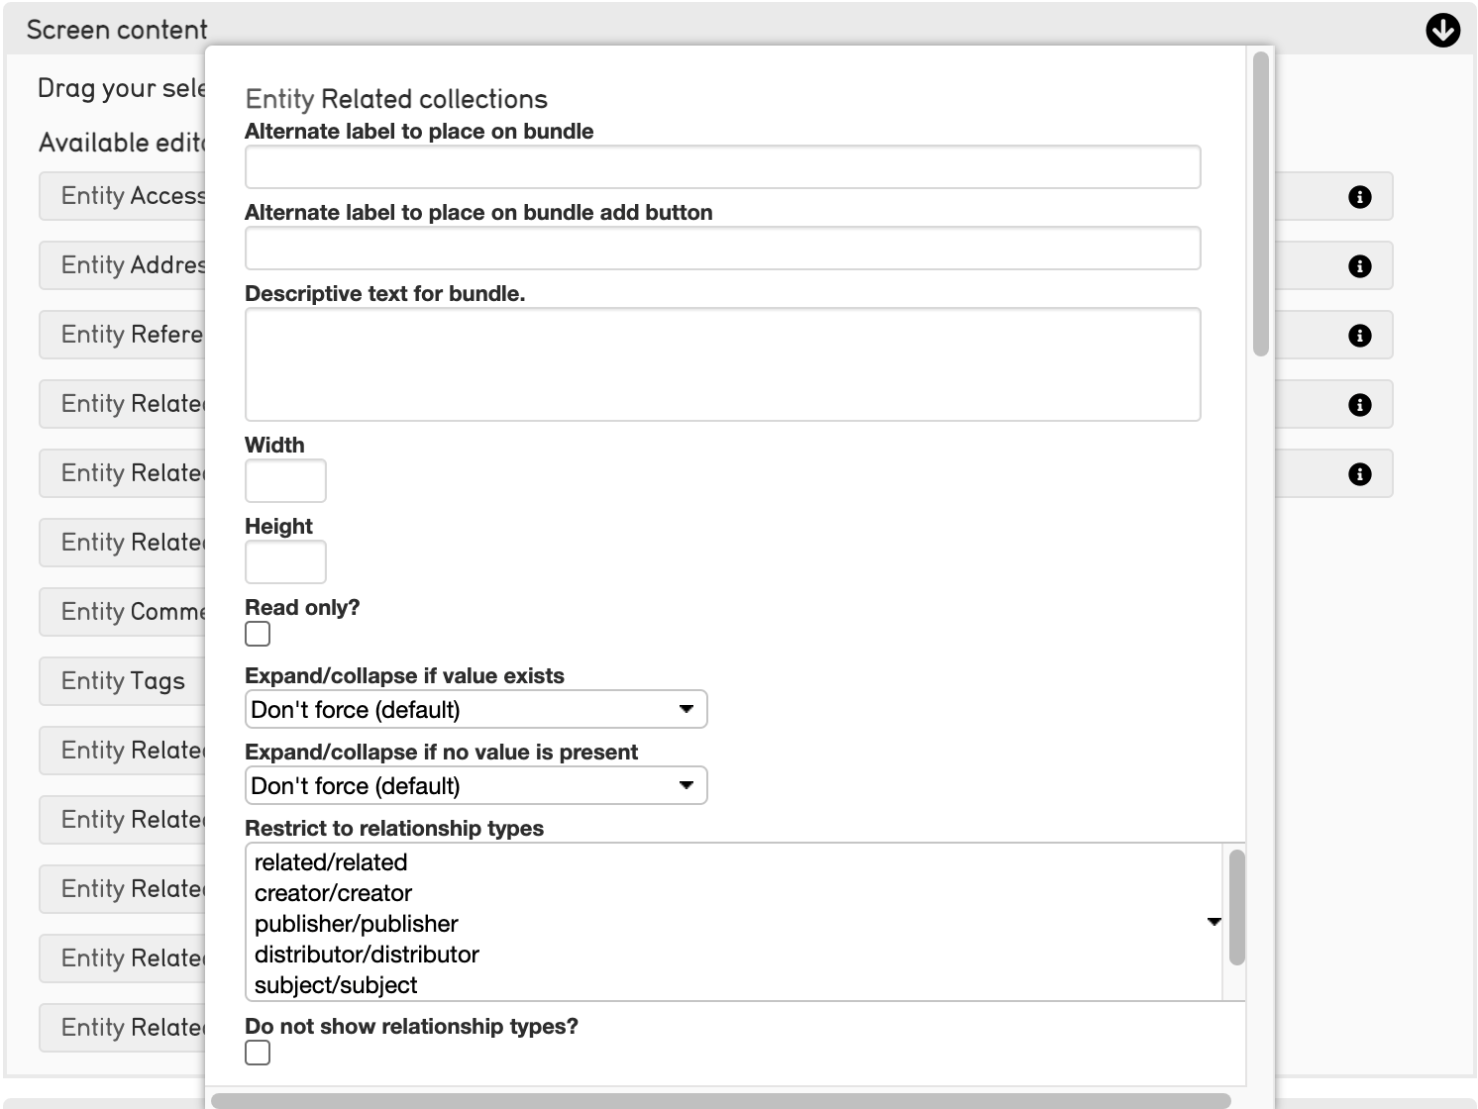The image size is (1478, 1109).
Task: Select creator/creator relationship type
Action: [x=333, y=893]
